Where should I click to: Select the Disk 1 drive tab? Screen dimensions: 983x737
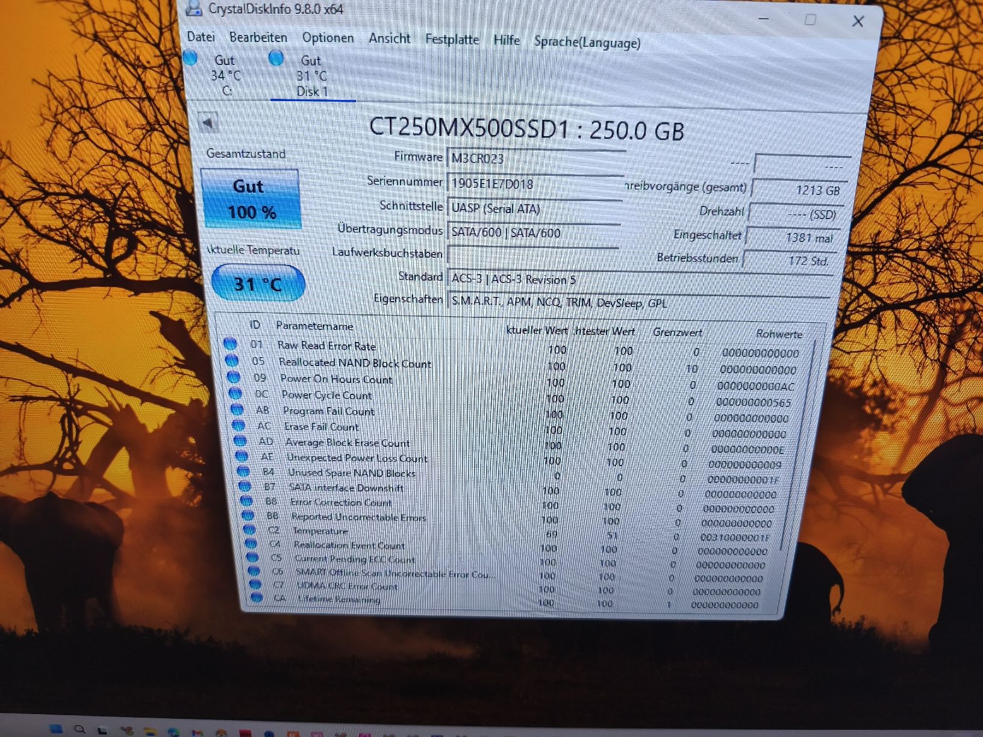pyautogui.click(x=313, y=76)
